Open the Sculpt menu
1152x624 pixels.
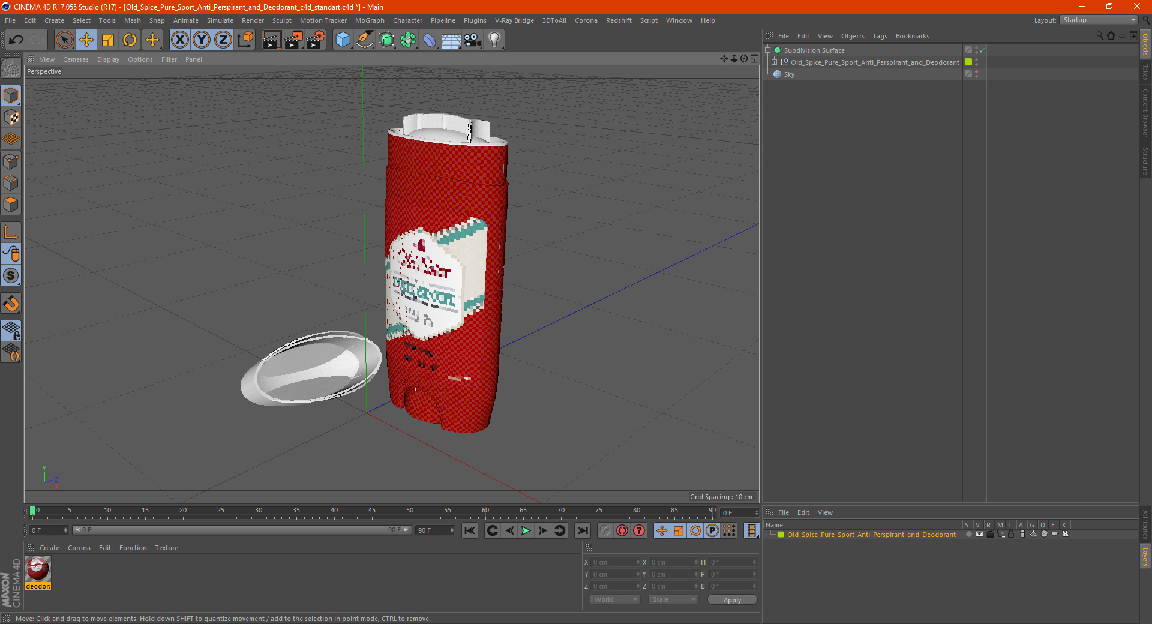pos(281,20)
